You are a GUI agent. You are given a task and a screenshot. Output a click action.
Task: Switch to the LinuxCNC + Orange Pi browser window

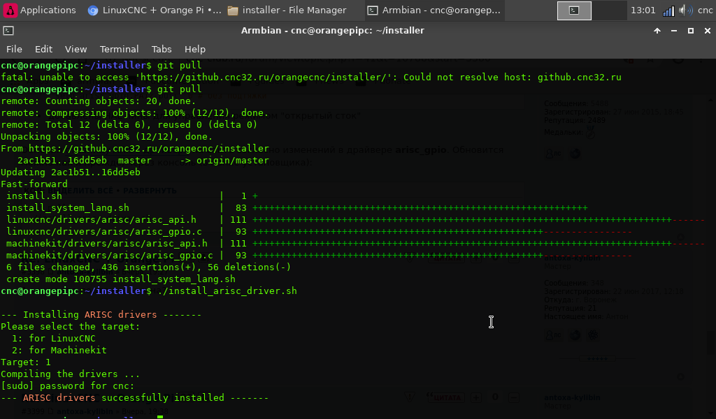point(155,10)
